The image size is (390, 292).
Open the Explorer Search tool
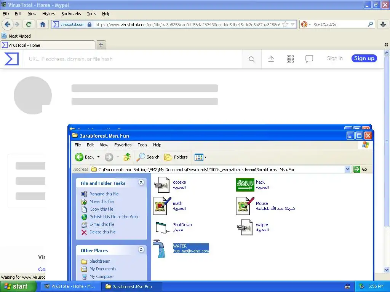pos(148,157)
